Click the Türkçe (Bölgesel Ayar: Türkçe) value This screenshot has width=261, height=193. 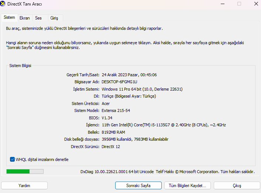click(129, 96)
